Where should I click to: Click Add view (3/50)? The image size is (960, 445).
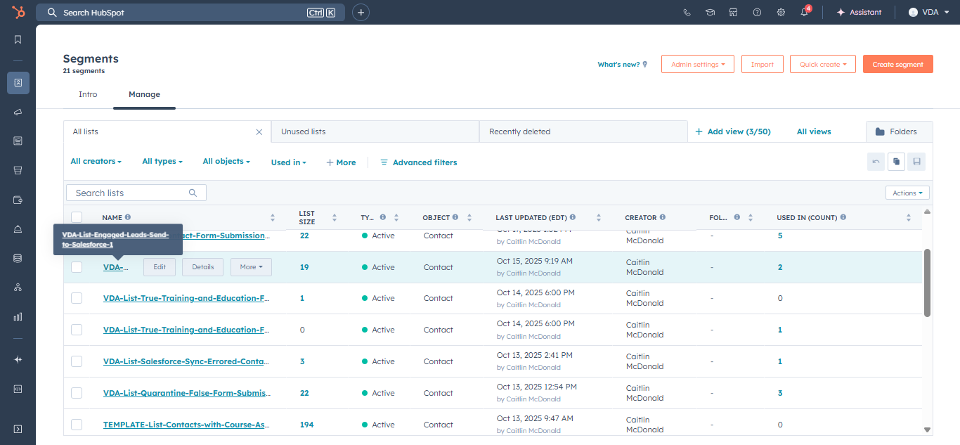[x=733, y=131]
